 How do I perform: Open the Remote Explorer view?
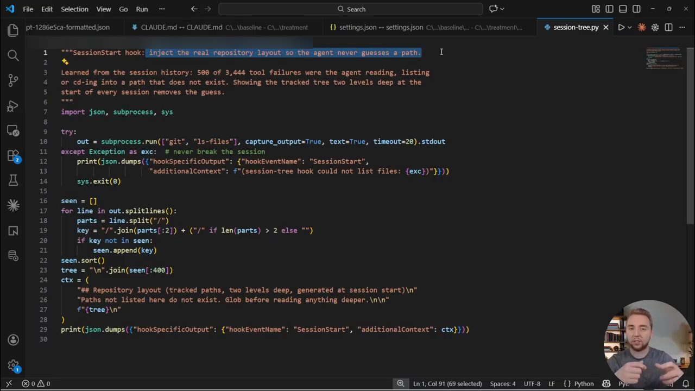coord(13,131)
